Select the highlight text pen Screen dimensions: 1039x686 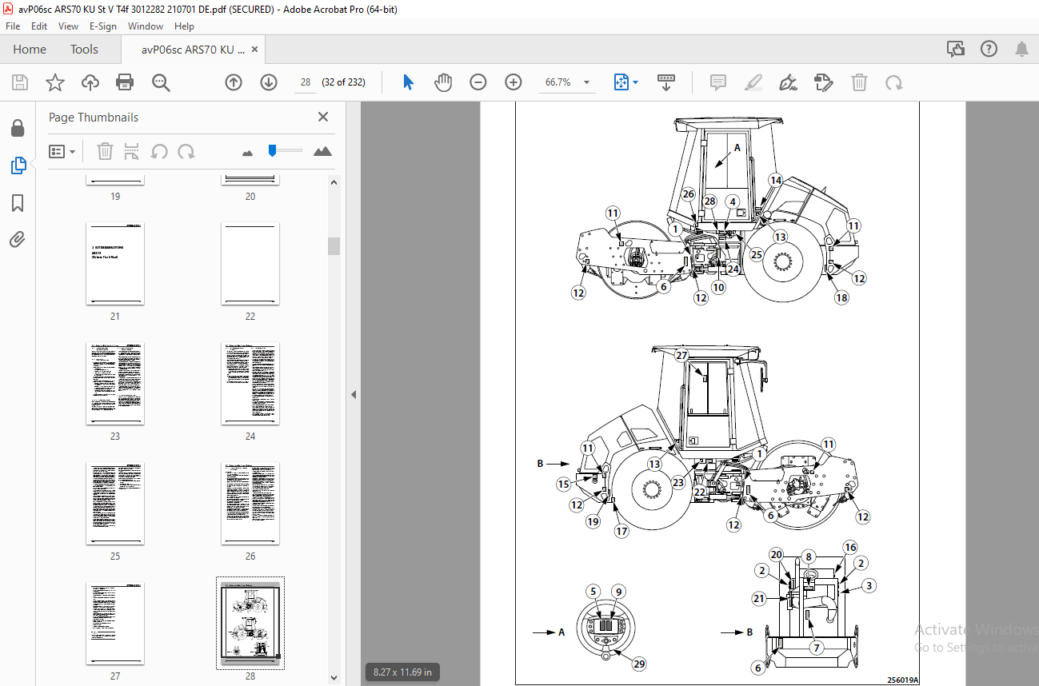point(753,82)
